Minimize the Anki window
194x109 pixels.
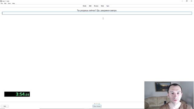click(x=182, y=1)
